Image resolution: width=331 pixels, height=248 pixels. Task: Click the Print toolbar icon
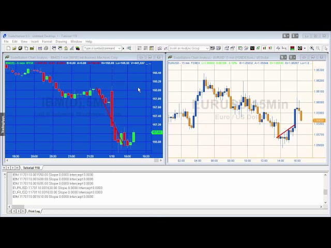point(46,48)
